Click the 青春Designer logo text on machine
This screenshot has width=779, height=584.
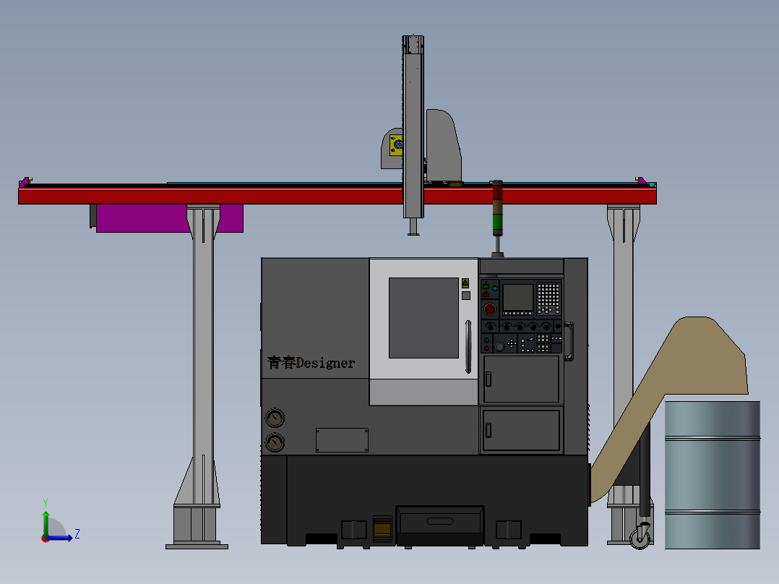coord(311,363)
